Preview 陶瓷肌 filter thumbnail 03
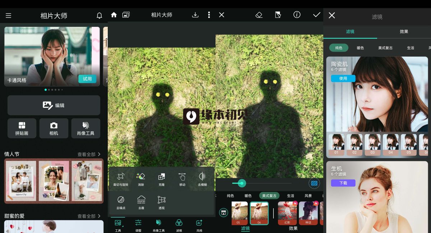Screen dimensions: 431x233 (372, 145)
